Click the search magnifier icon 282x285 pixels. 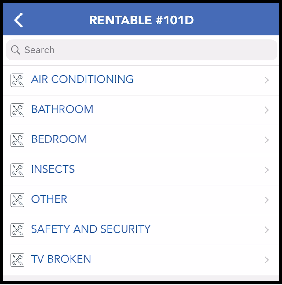tap(15, 50)
